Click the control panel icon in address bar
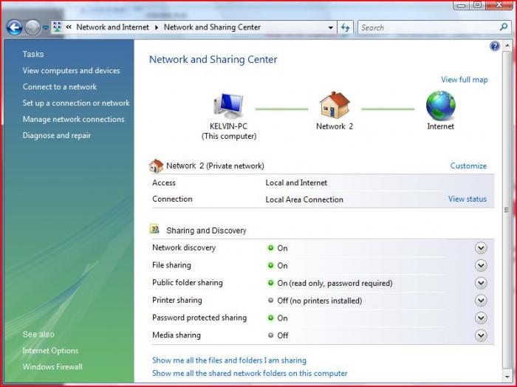Viewport: 517px width, 387px height. [58, 27]
